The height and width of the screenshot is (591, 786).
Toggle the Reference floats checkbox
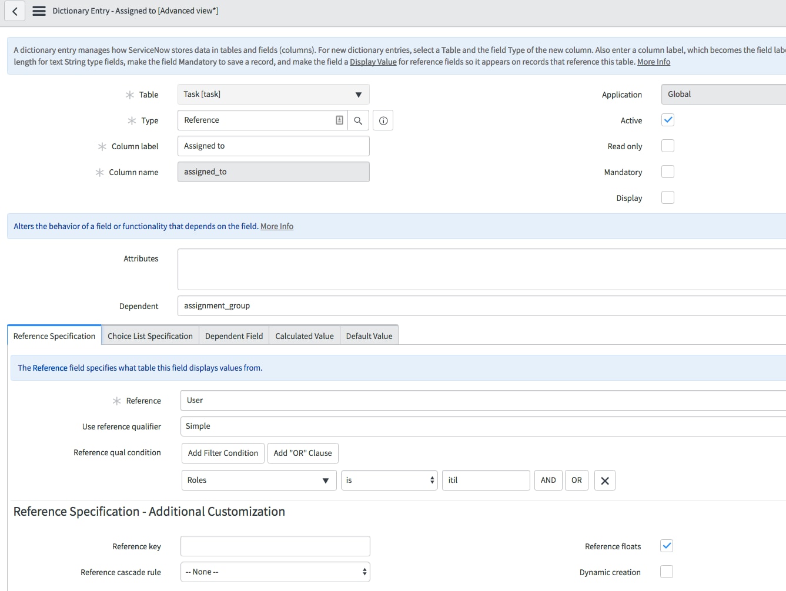pyautogui.click(x=666, y=546)
